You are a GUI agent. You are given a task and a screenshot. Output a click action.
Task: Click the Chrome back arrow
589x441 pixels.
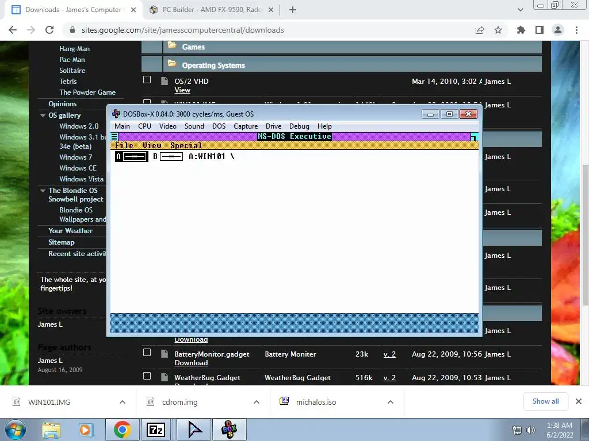point(13,30)
